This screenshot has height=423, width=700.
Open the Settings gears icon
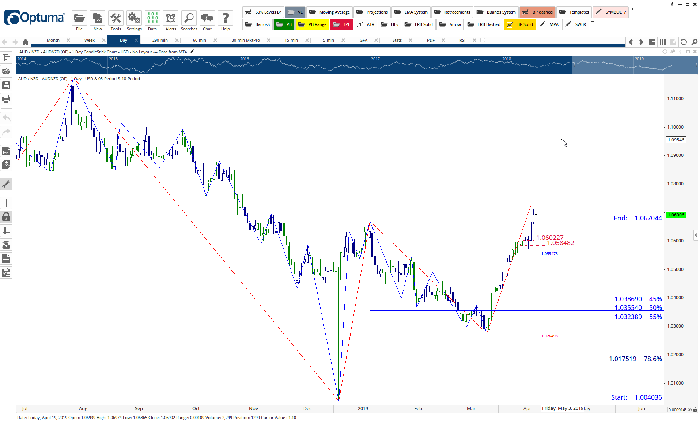click(134, 18)
